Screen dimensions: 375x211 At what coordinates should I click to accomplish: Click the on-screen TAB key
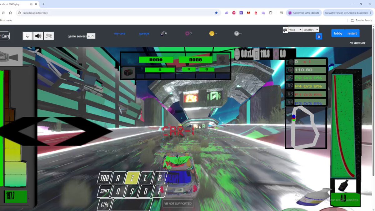click(105, 178)
